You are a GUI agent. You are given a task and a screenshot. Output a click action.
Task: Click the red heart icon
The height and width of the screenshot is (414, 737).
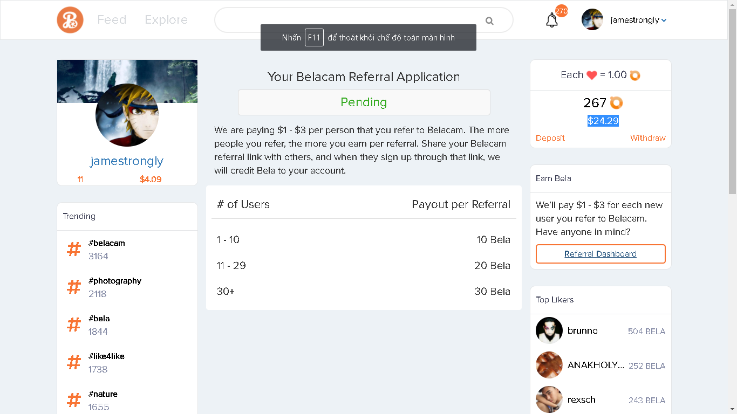pos(592,75)
